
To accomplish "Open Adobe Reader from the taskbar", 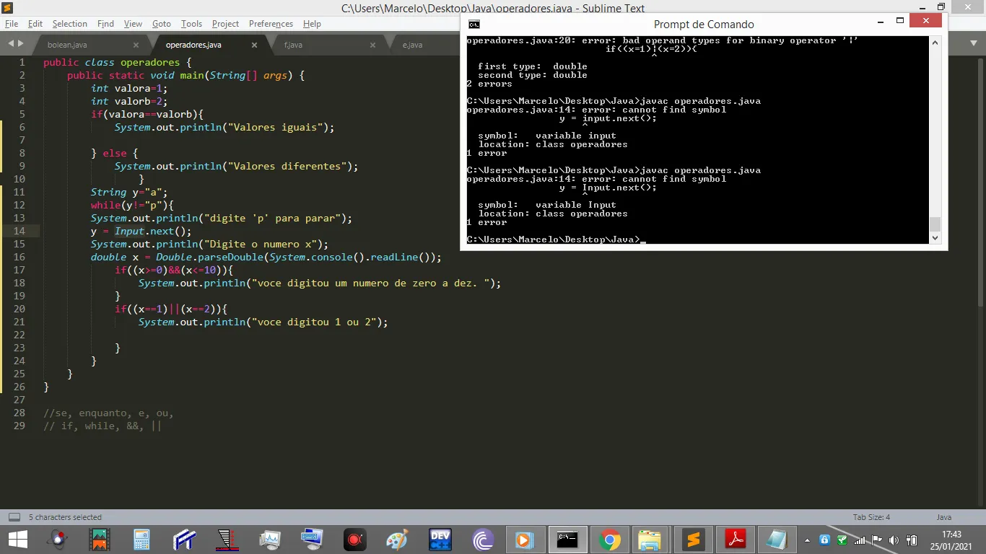I will 735,540.
